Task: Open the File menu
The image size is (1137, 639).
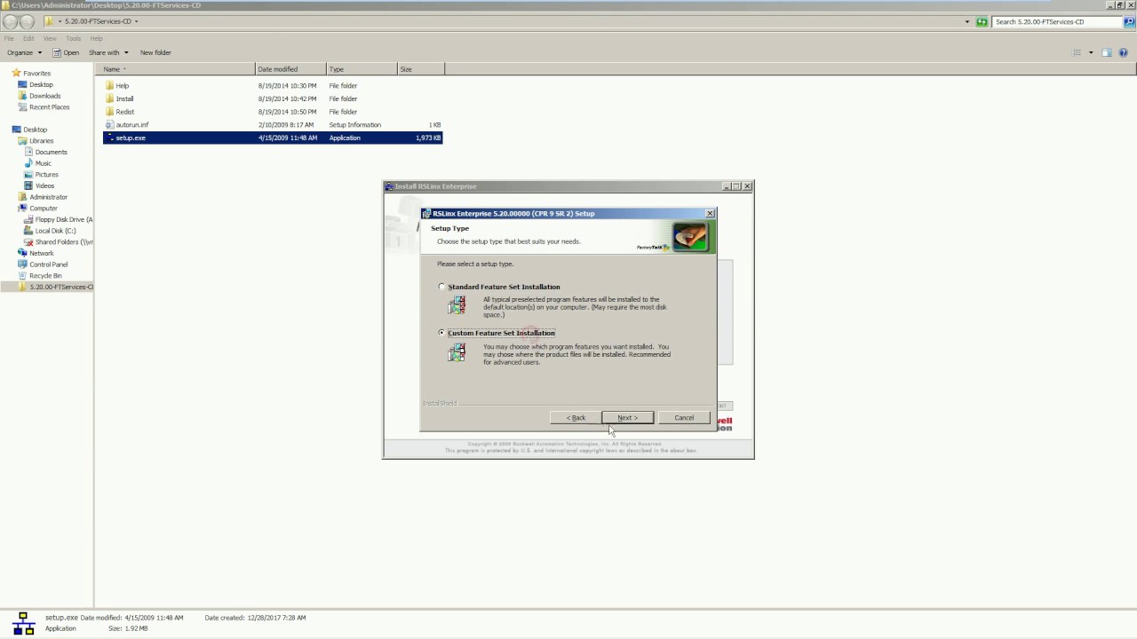Action: [9, 38]
